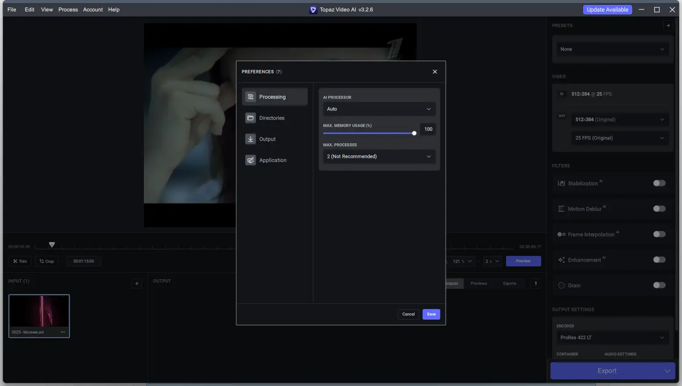Click the Trim tool button
Screen dimensions: 682x386
(x=20, y=261)
